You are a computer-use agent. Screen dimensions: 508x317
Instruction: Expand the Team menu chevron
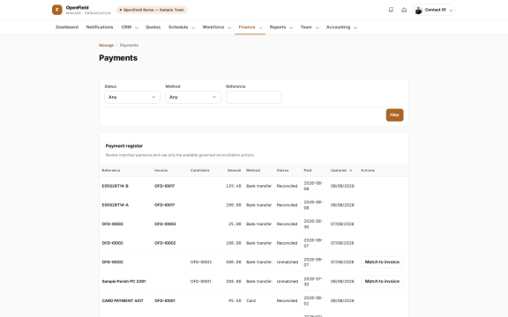point(317,28)
